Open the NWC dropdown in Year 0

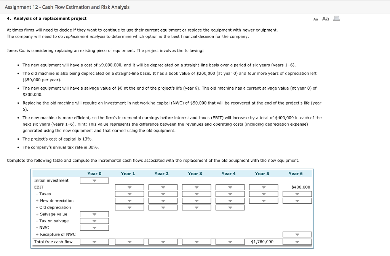tap(94, 227)
